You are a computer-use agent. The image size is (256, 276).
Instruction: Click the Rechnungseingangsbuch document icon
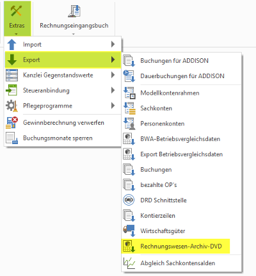point(74,11)
